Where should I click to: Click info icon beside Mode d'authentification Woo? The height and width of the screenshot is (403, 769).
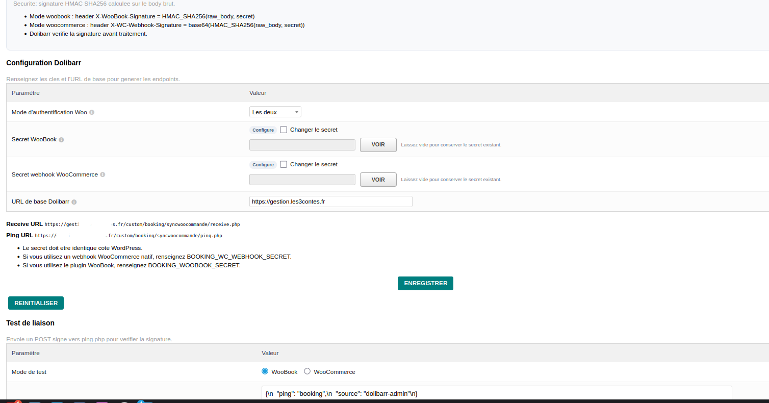coord(92,112)
